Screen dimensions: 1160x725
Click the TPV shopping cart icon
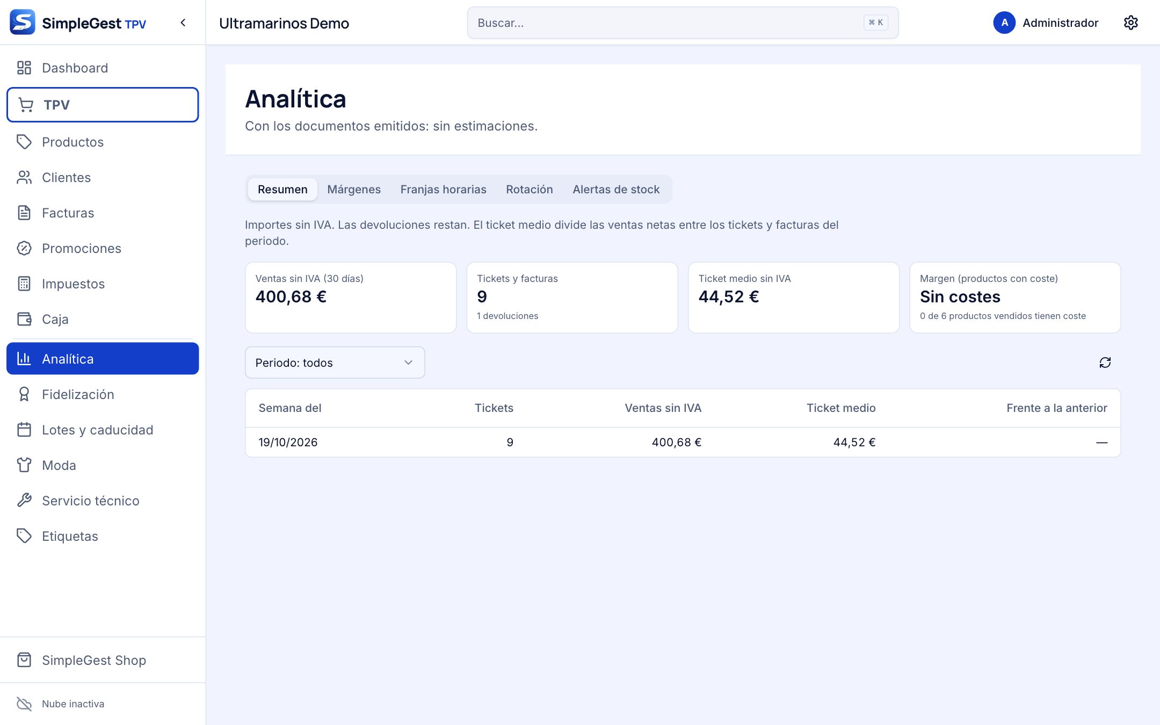click(x=26, y=105)
